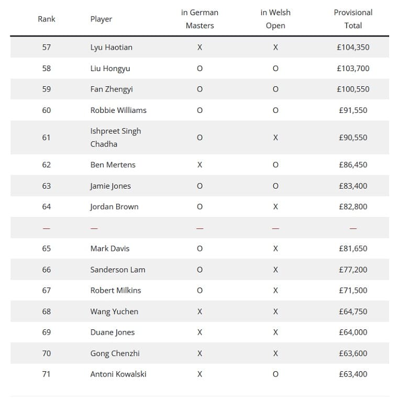
Task: Select the in Welsh Open header
Action: [275, 19]
